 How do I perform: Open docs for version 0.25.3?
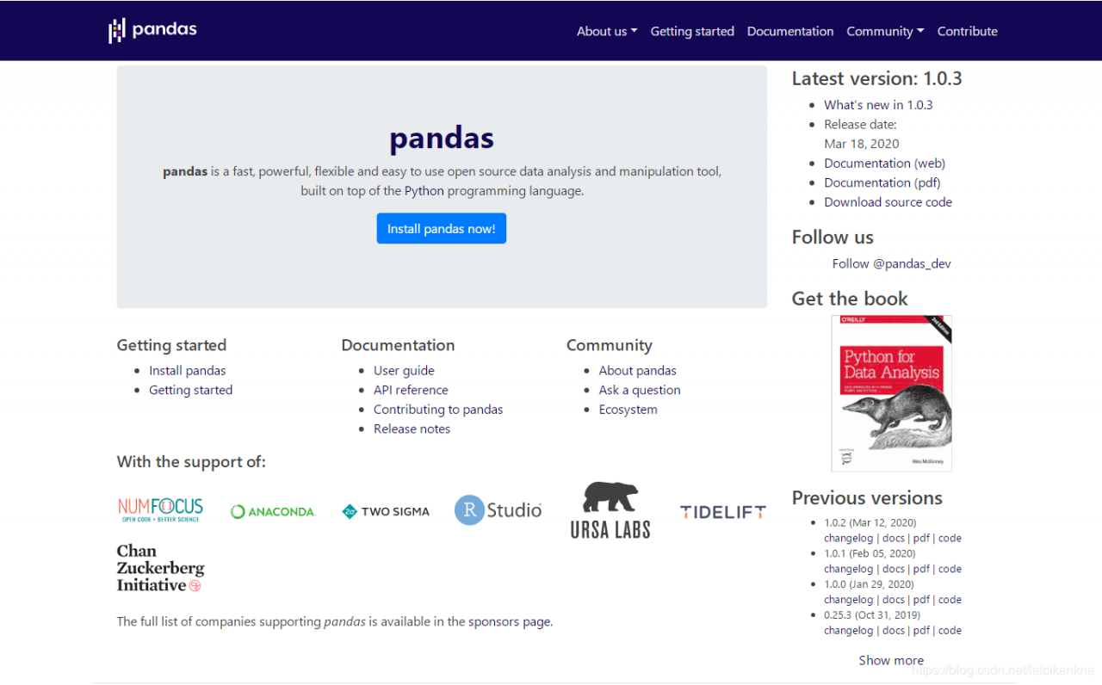pos(894,631)
